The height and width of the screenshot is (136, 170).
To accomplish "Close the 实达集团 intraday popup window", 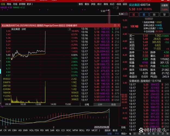I will 119,25.
